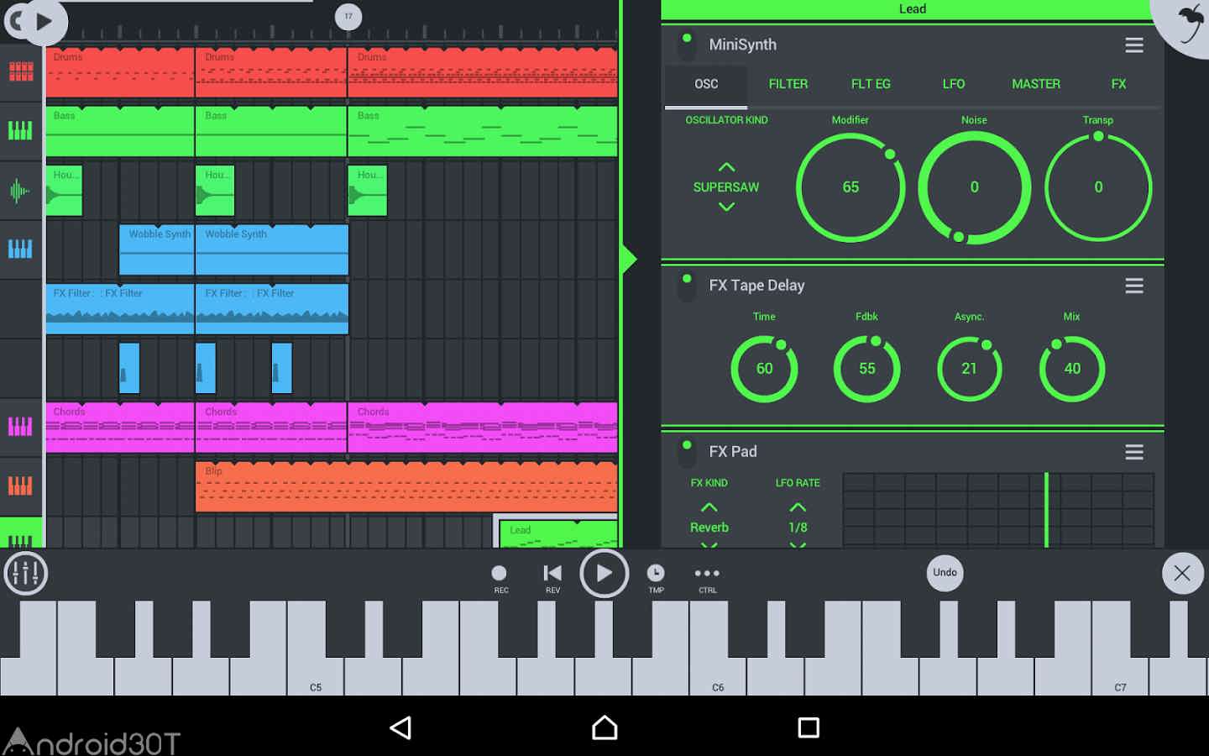
Task: Select the orange Blip clip
Action: point(406,486)
